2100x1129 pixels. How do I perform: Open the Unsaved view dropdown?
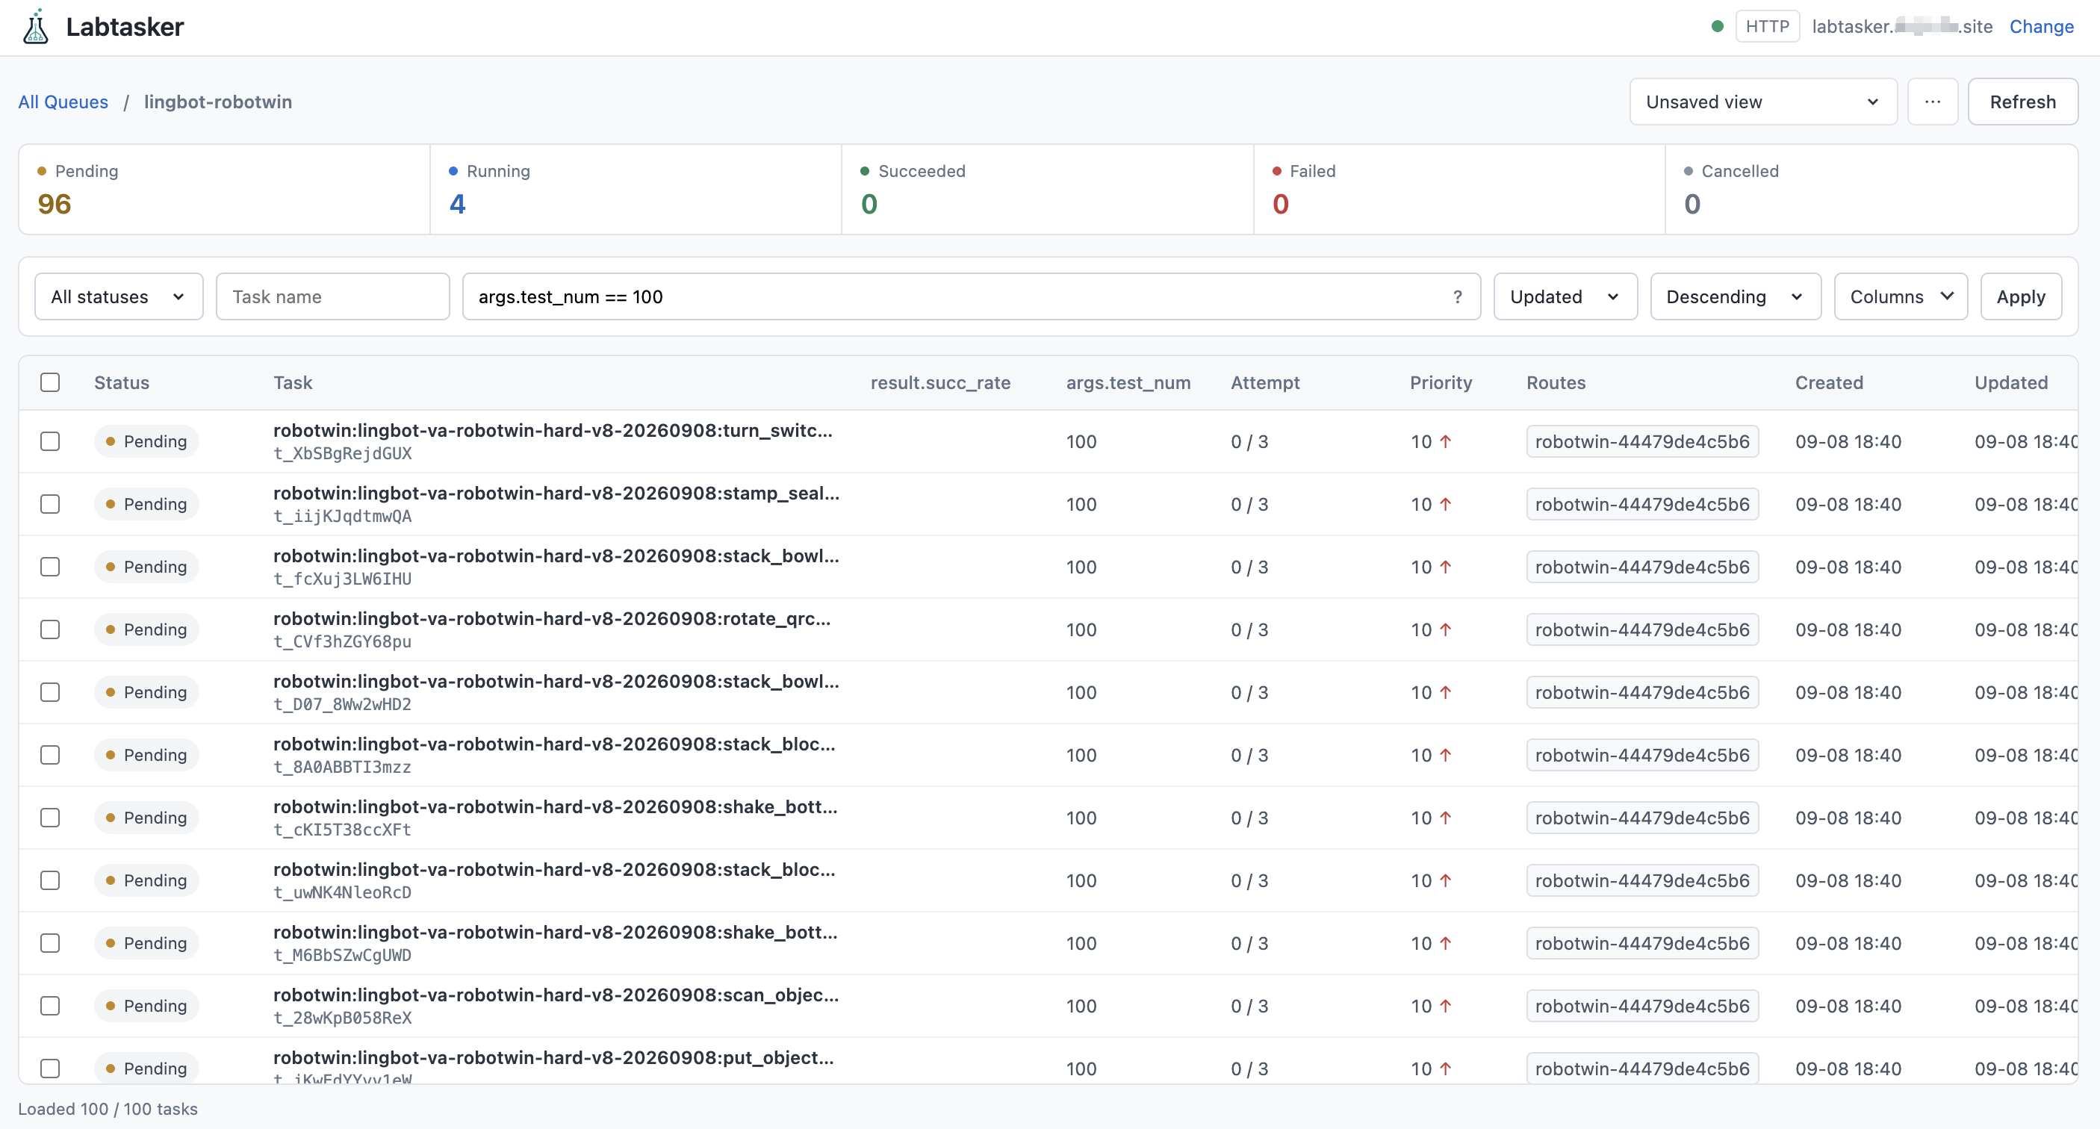pos(1763,102)
